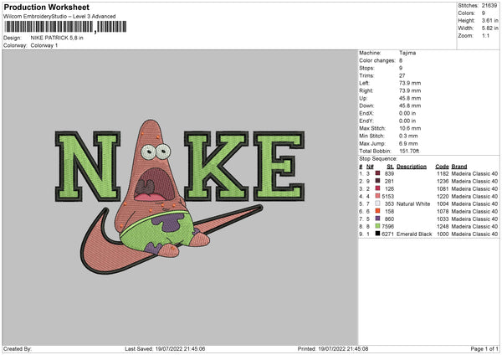Viewport: 502px width, 355px height.
Task: Click the Stitches value 21639
Action: pyautogui.click(x=489, y=6)
